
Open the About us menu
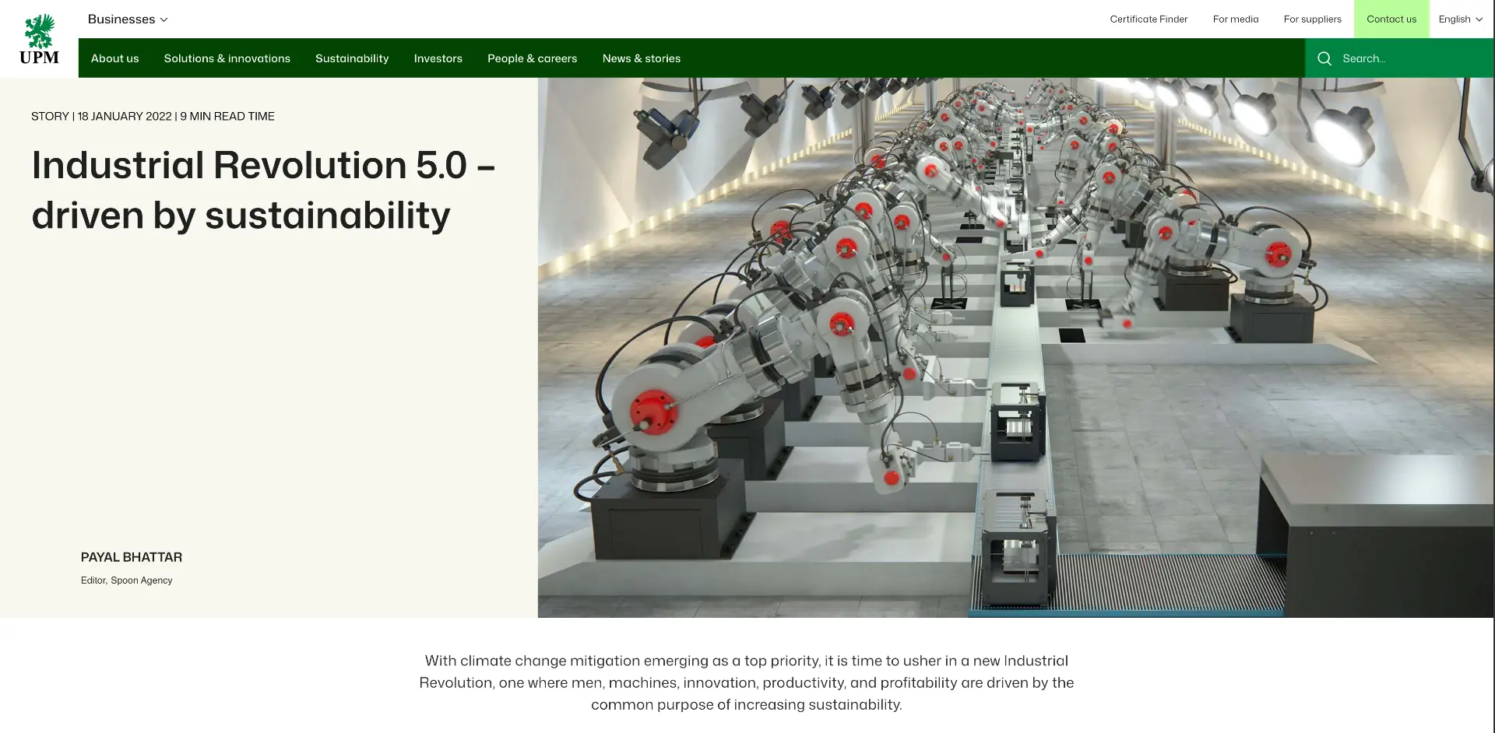(x=114, y=58)
